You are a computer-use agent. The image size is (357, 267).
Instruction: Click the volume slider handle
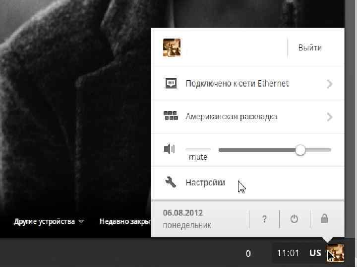300,150
